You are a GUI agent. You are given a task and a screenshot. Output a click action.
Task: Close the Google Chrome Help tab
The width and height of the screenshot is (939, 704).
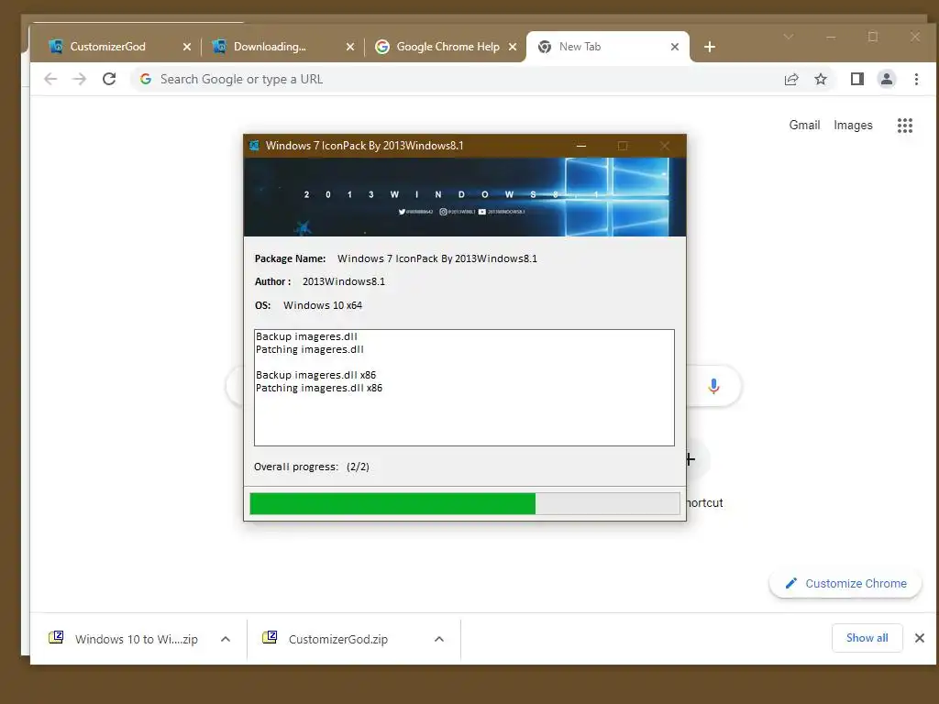coord(513,47)
